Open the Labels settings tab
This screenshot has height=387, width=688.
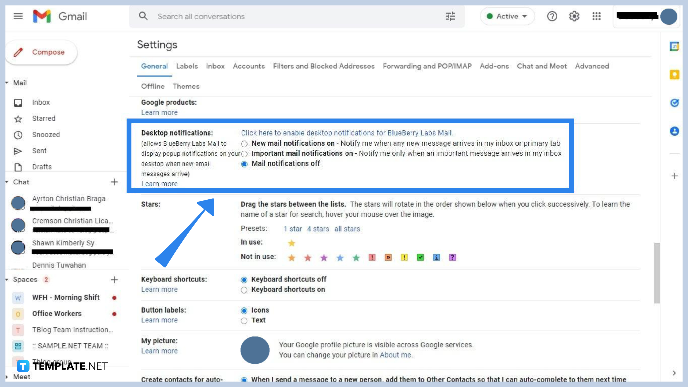click(x=187, y=66)
